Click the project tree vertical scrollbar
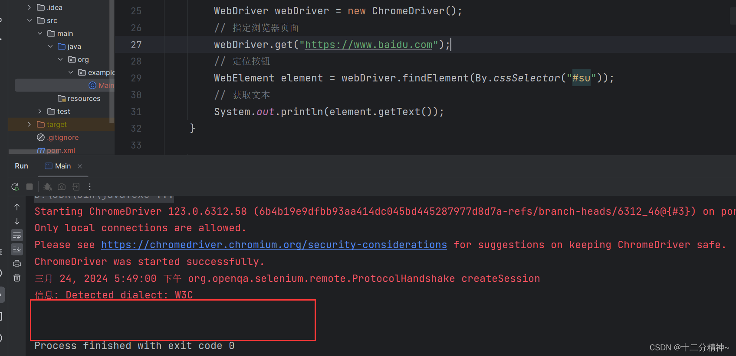The image size is (736, 356). click(112, 61)
